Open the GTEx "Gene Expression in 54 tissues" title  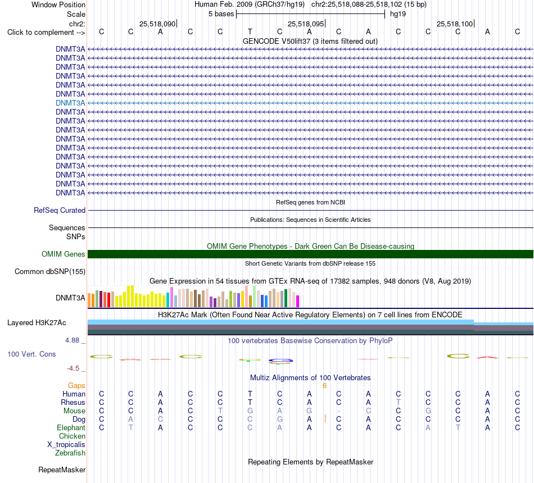[x=310, y=281]
